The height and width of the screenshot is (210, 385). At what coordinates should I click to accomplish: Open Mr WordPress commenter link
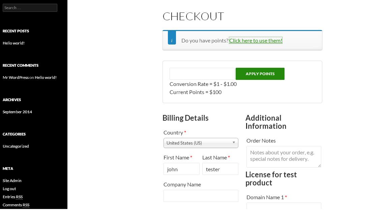click(16, 78)
